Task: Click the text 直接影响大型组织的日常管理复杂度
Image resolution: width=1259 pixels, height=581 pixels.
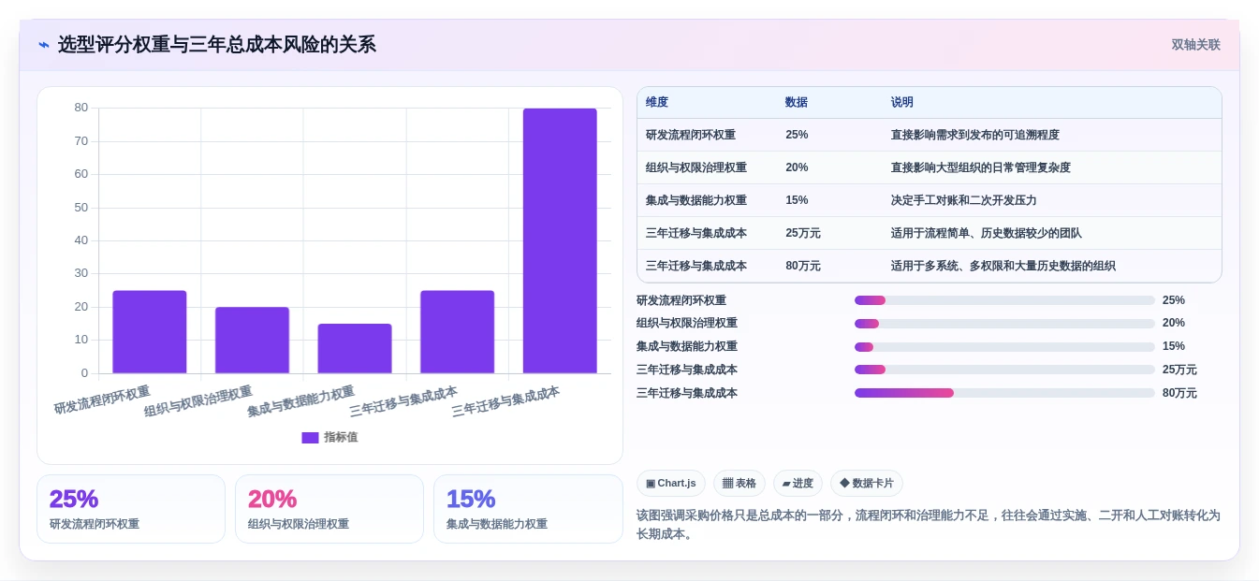Action: point(981,167)
